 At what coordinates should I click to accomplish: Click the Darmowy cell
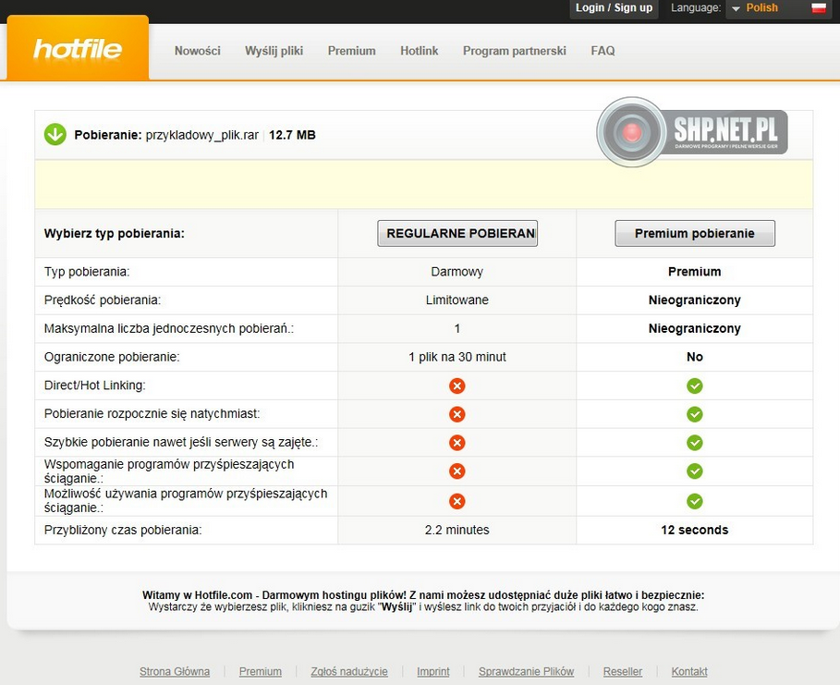457,272
